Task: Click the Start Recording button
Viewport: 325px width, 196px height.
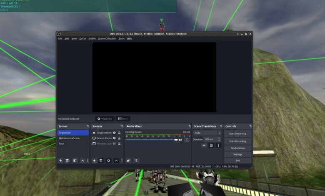Action: tap(237, 141)
